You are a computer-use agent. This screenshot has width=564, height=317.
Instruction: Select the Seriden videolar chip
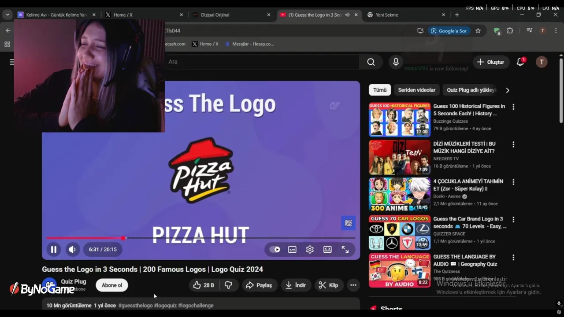[x=416, y=90]
